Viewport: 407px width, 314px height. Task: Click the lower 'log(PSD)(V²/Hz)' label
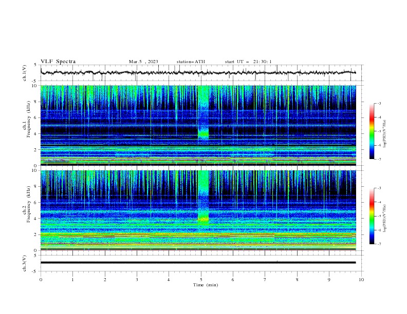pos(385,219)
